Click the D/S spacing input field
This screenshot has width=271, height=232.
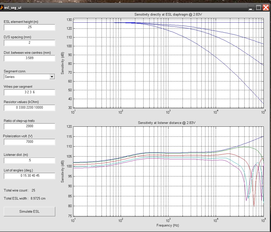coord(29,43)
